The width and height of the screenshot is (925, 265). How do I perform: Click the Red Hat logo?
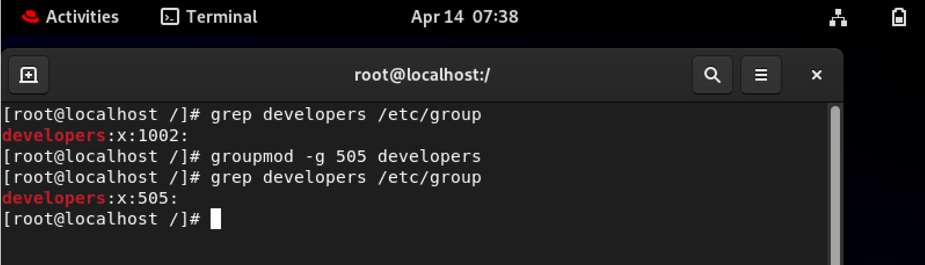click(x=30, y=17)
